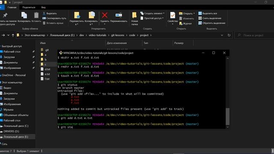Click Select all (Выделить все)
This screenshot has width=274, height=154.
(x=208, y=13)
